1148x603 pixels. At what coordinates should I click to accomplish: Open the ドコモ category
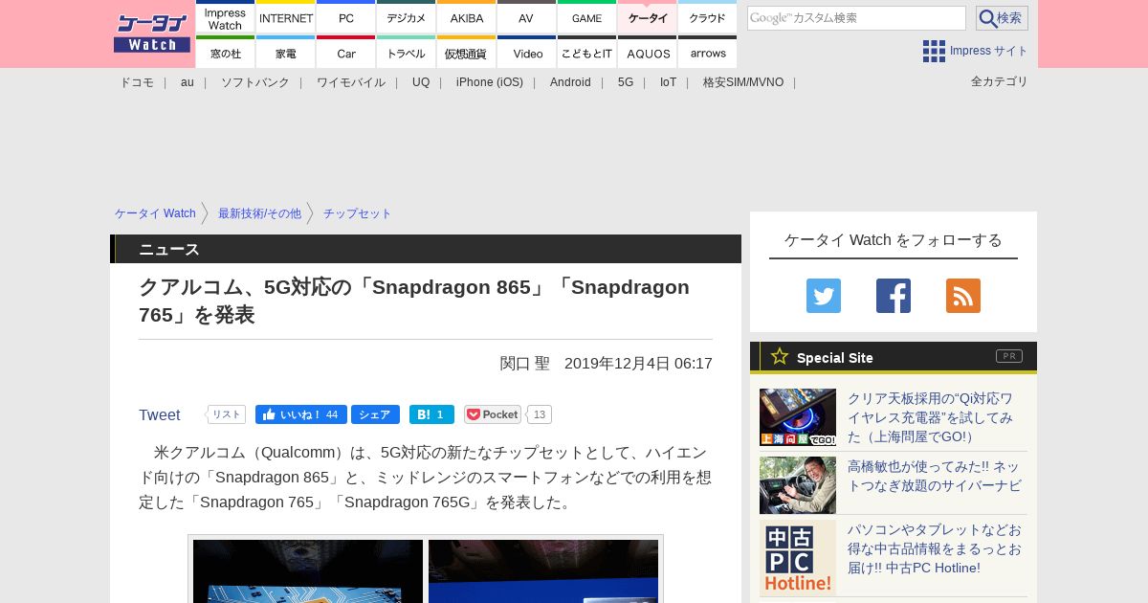pos(137,82)
